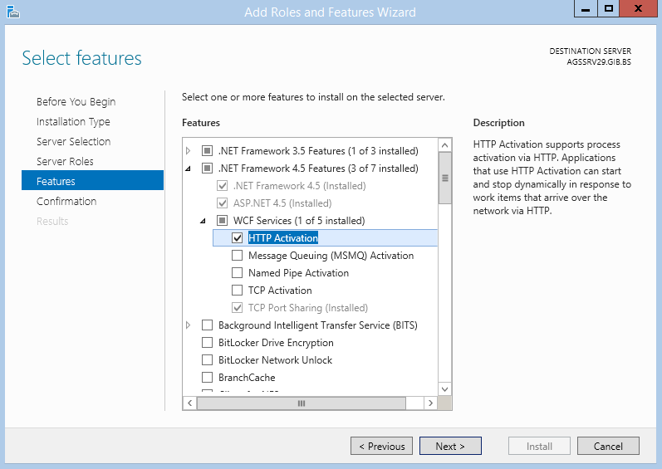This screenshot has width=662, height=469.
Task: Click the Previous button
Action: click(x=381, y=447)
